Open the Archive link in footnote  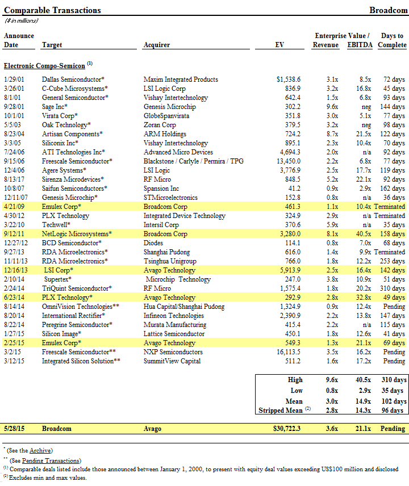click(40, 450)
